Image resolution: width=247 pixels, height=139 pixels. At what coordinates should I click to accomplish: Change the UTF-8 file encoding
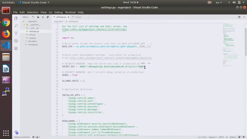[x=221, y=137]
